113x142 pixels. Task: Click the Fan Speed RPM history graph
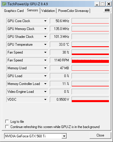coord(90,60)
